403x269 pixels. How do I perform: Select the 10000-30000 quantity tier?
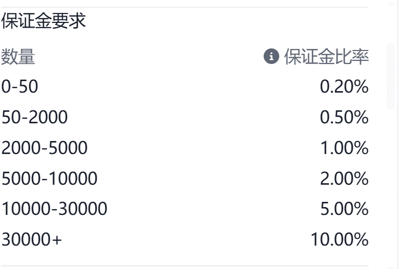(x=54, y=209)
